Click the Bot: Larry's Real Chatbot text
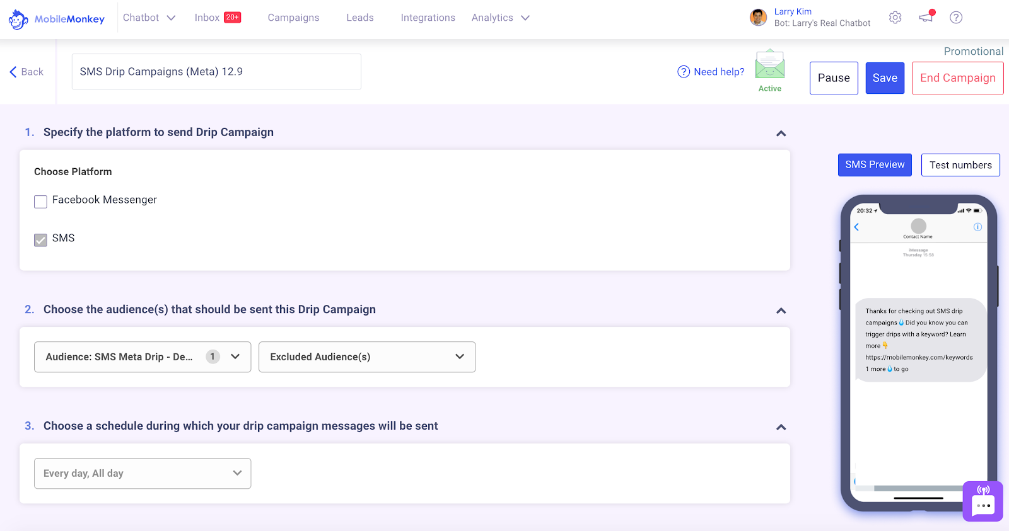 822,23
